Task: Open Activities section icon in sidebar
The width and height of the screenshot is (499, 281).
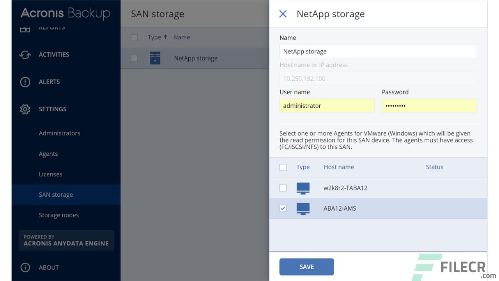Action: coord(25,55)
